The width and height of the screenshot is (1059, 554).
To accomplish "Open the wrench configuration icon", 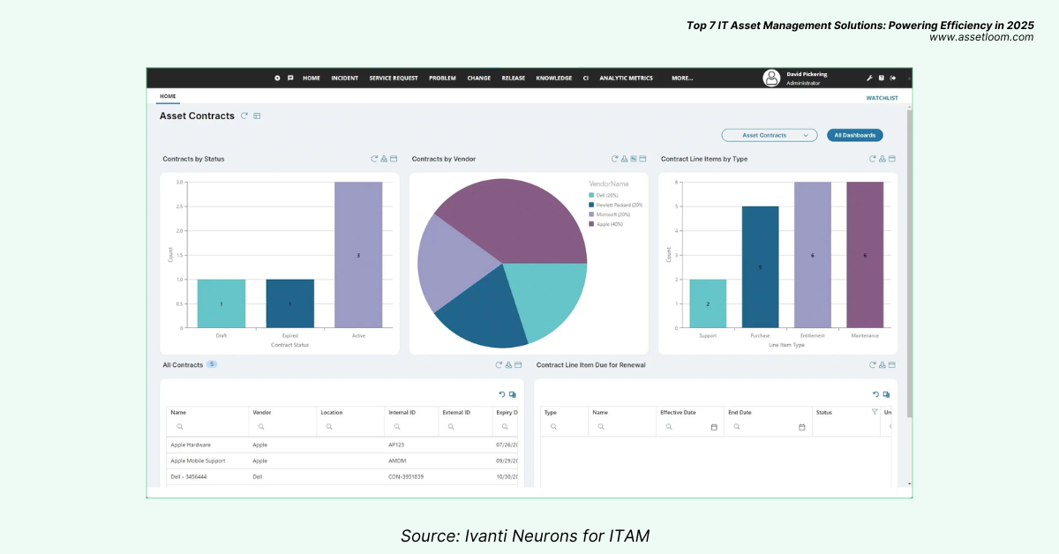I will coord(869,78).
